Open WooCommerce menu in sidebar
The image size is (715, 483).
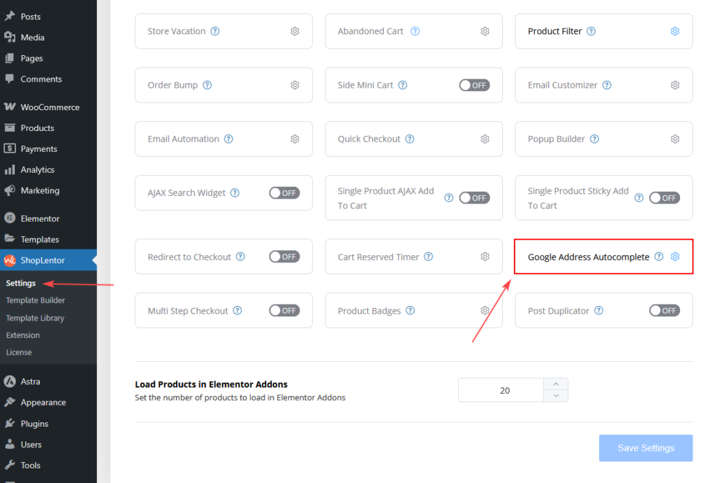[x=50, y=107]
